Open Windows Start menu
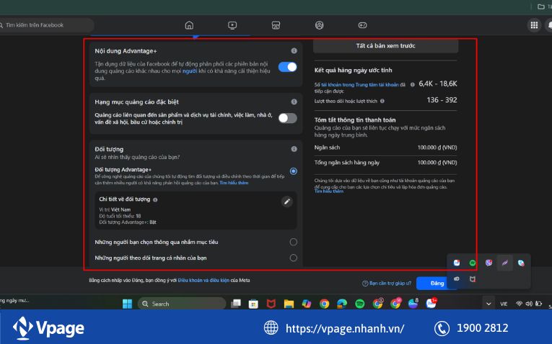 [127, 304]
